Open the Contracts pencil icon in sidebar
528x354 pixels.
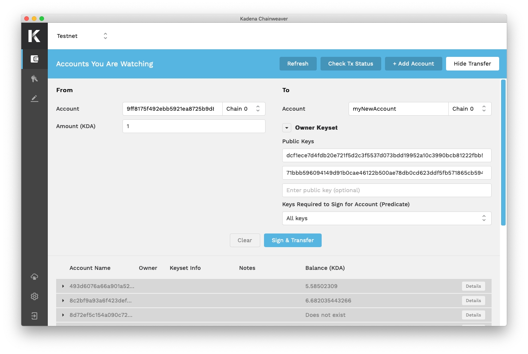(x=35, y=99)
